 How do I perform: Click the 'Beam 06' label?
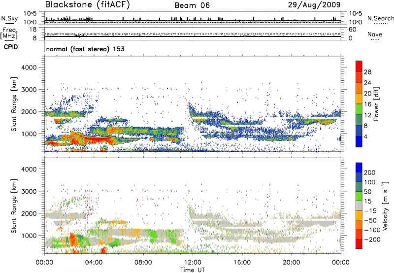click(192, 5)
